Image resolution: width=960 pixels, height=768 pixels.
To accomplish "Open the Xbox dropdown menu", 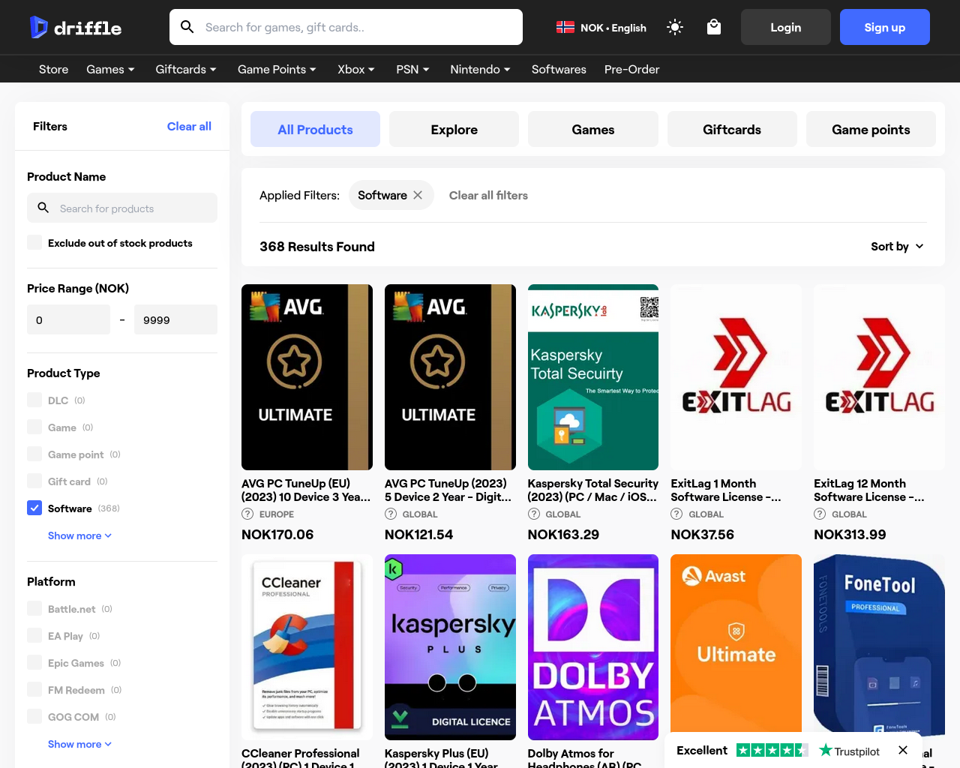I will (x=356, y=69).
